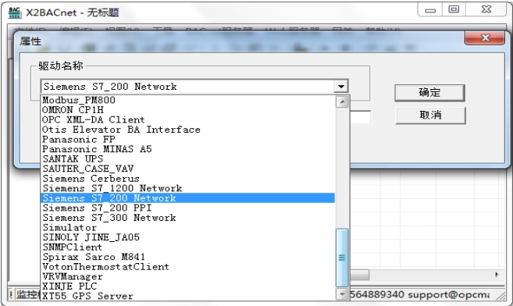Pick SNMPClient from the driver list

(188, 247)
